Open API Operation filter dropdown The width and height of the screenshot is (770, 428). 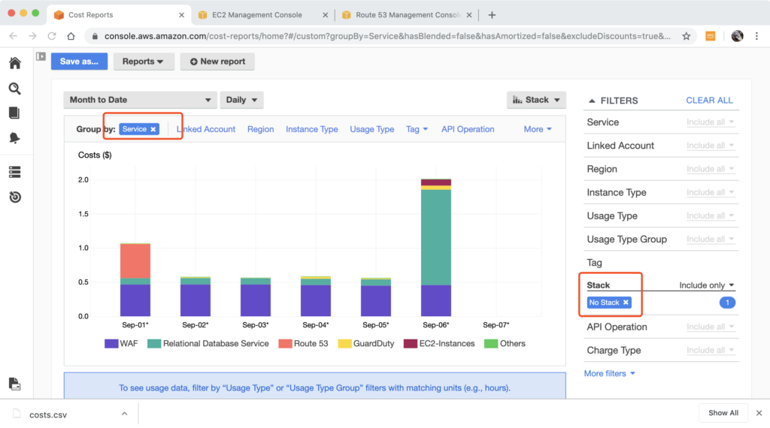click(x=710, y=327)
